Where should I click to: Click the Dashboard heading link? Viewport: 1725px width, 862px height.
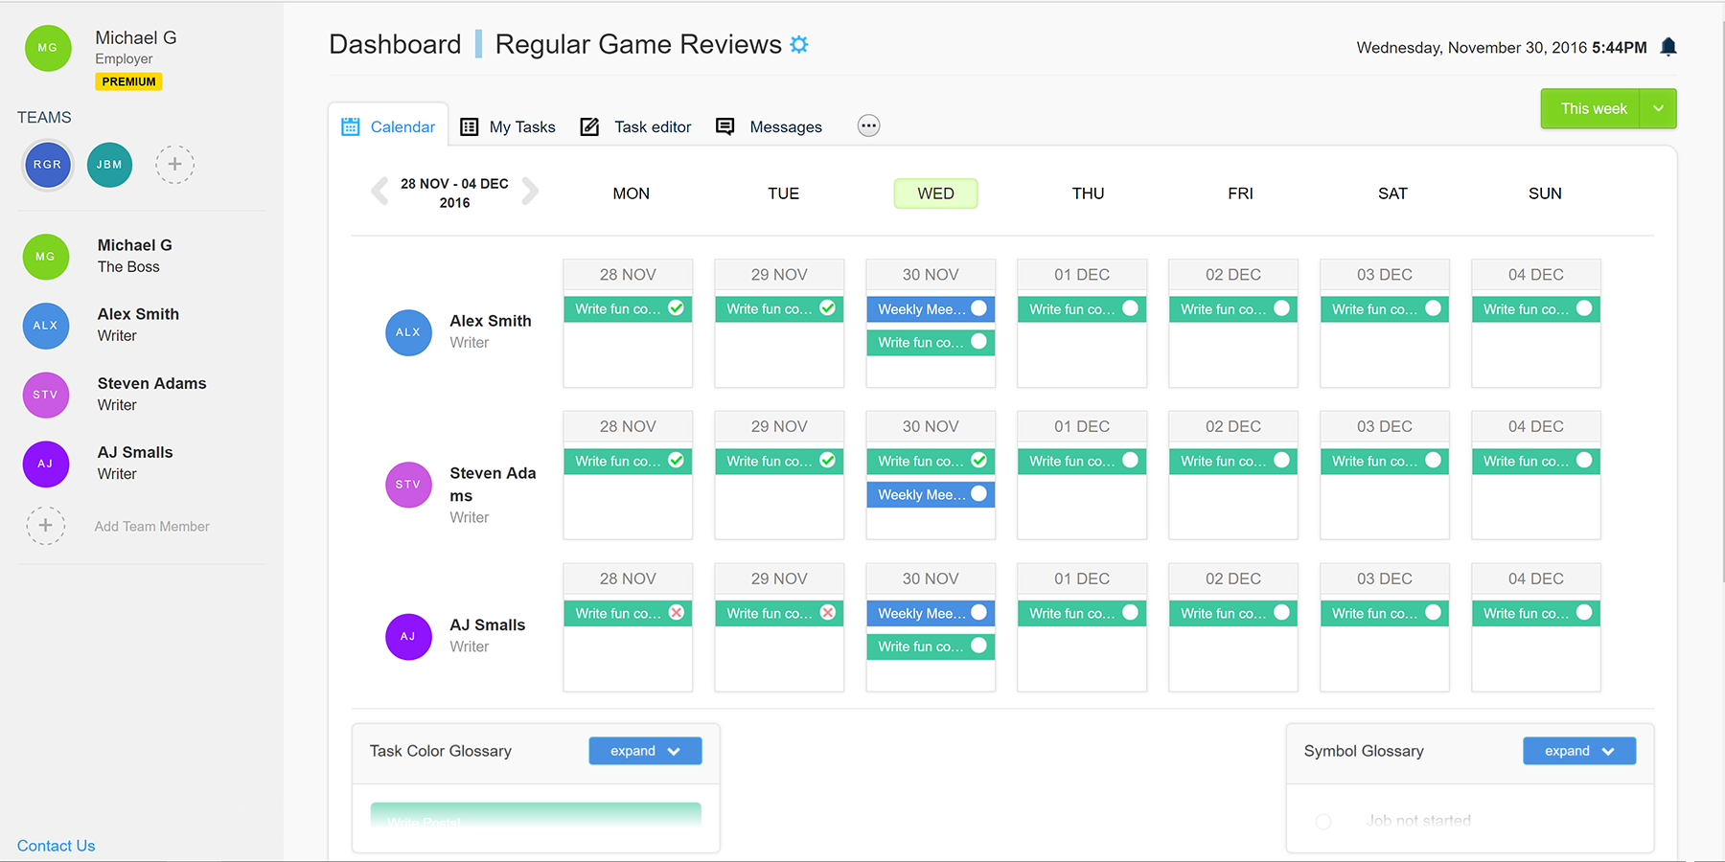395,44
